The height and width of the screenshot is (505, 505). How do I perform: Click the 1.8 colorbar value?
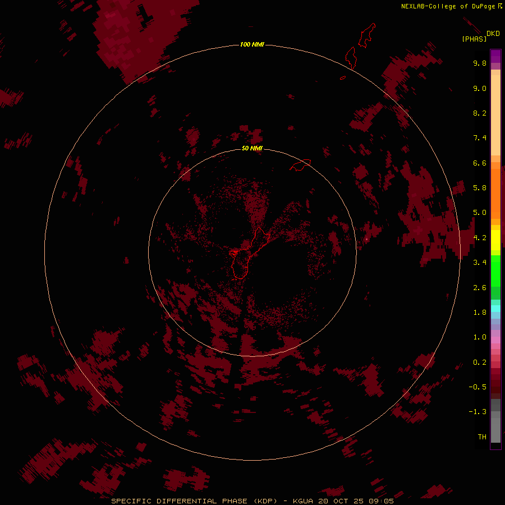coord(480,313)
